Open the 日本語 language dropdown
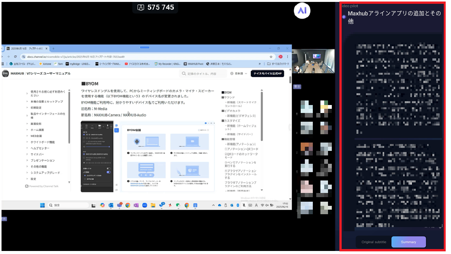The width and height of the screenshot is (451, 254). point(239,74)
